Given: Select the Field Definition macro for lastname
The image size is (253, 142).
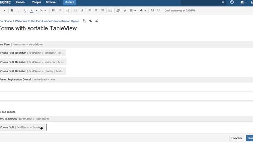Looking at the screenshot, I should (33, 62).
